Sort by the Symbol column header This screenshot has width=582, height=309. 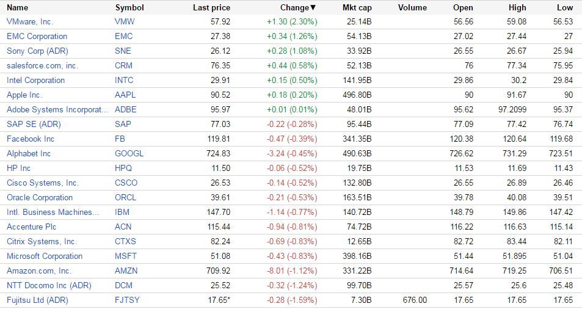pyautogui.click(x=129, y=8)
